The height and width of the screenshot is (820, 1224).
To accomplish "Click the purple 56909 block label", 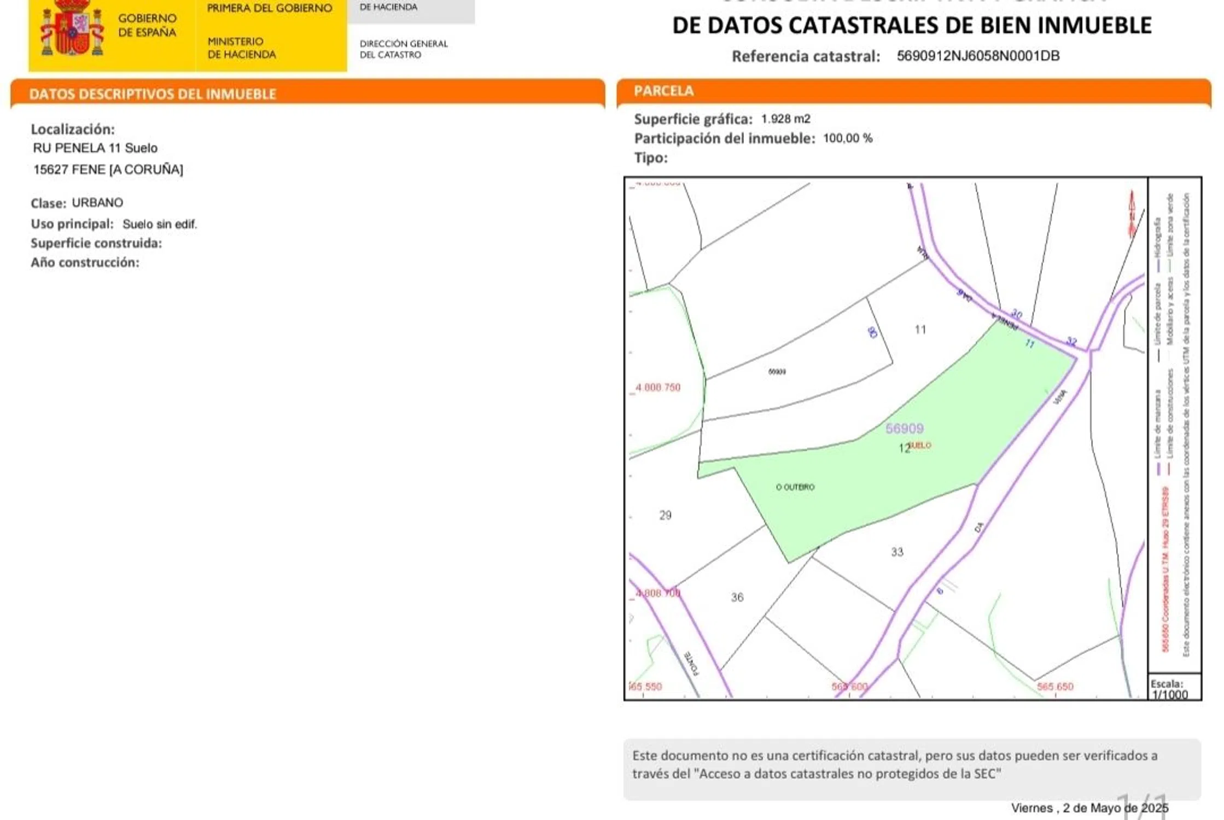I will click(905, 429).
